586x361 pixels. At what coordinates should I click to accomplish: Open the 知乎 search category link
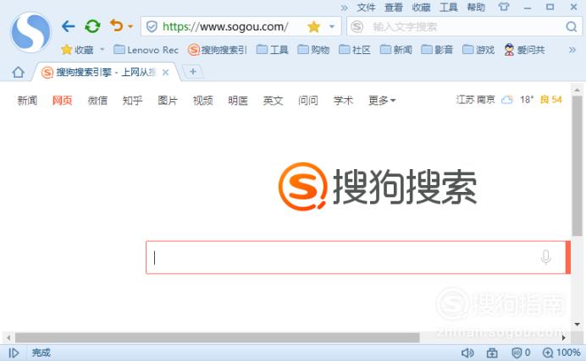click(x=133, y=101)
